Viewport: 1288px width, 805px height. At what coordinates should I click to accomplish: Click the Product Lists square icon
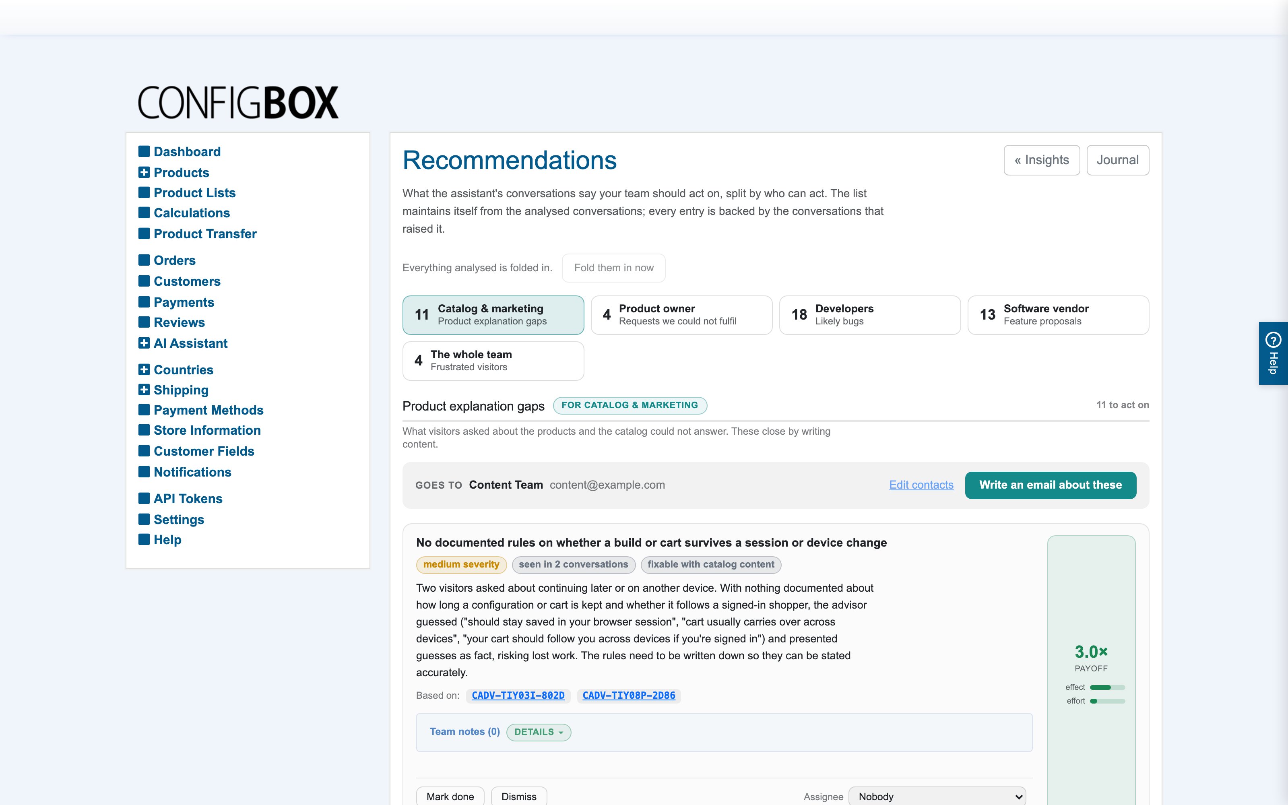(x=144, y=192)
